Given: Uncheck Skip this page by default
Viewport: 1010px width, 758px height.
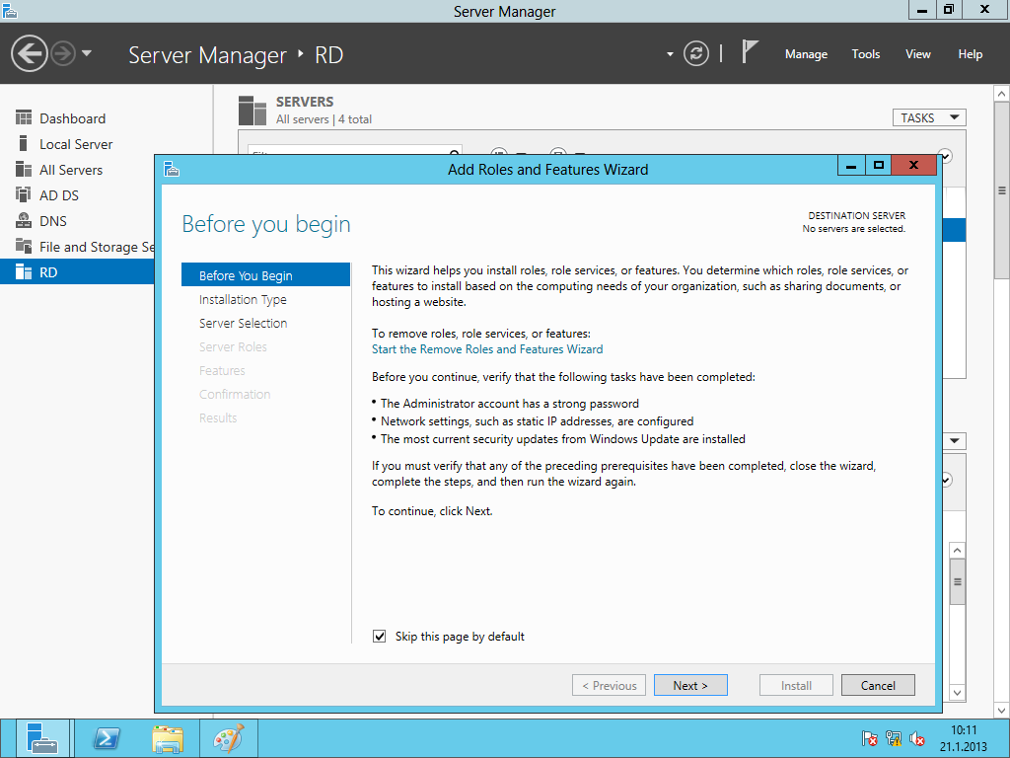Looking at the screenshot, I should click(380, 637).
